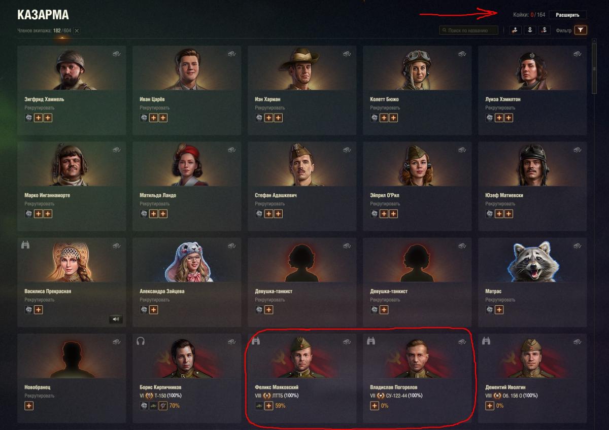Screen dimensions: 609x430
Task: Click the tank icon on Матрас card corner
Action: coord(578,246)
